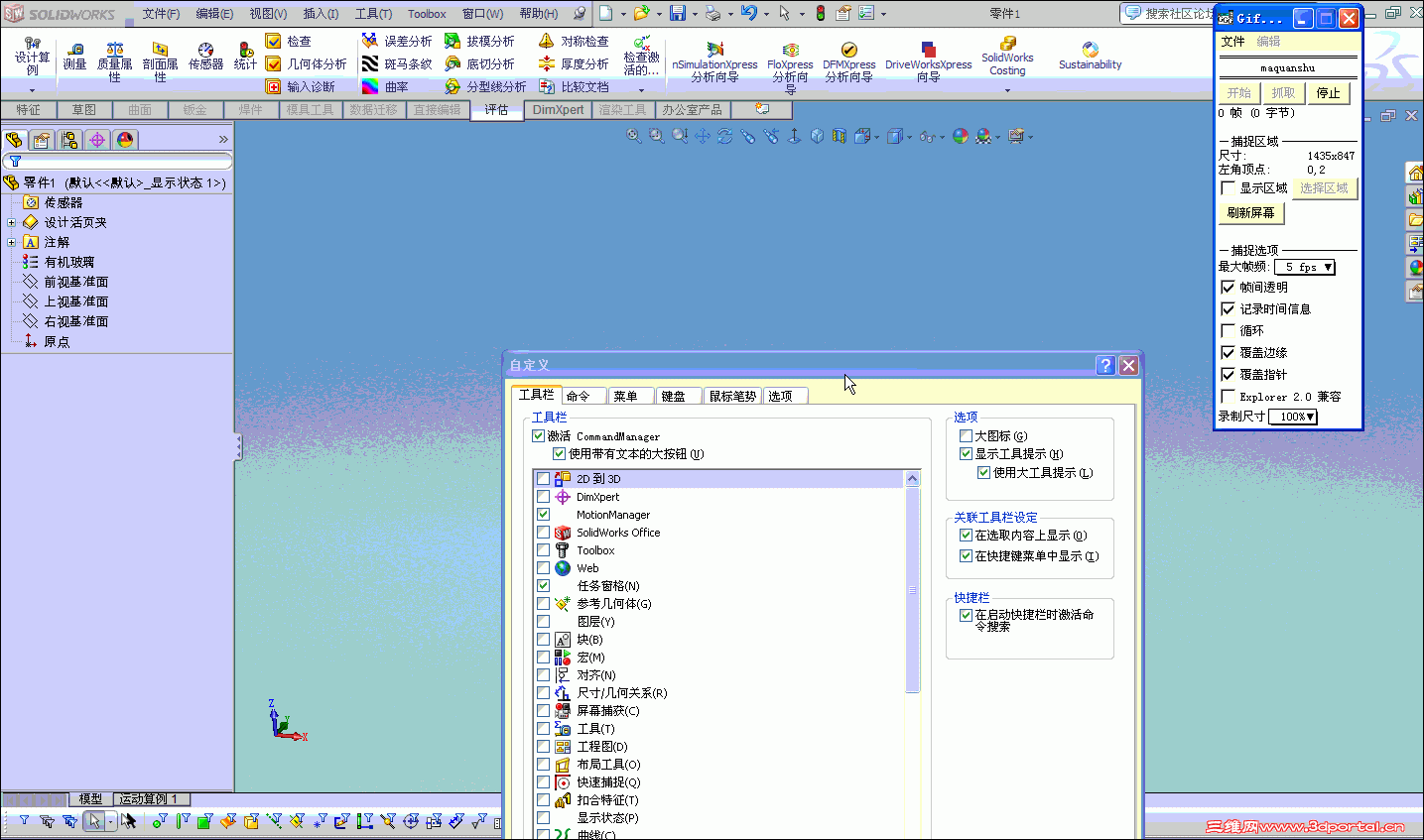Switch to the 模型 model bottom tab
The width and height of the screenshot is (1424, 840).
(90, 799)
